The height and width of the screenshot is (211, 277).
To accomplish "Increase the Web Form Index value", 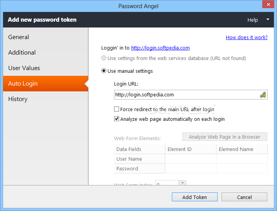I will (x=182, y=183).
